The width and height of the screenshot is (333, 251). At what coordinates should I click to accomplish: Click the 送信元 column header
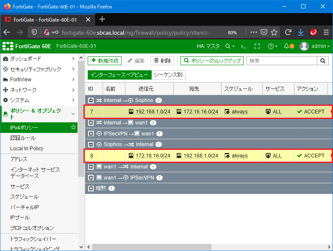pyautogui.click(x=149, y=89)
